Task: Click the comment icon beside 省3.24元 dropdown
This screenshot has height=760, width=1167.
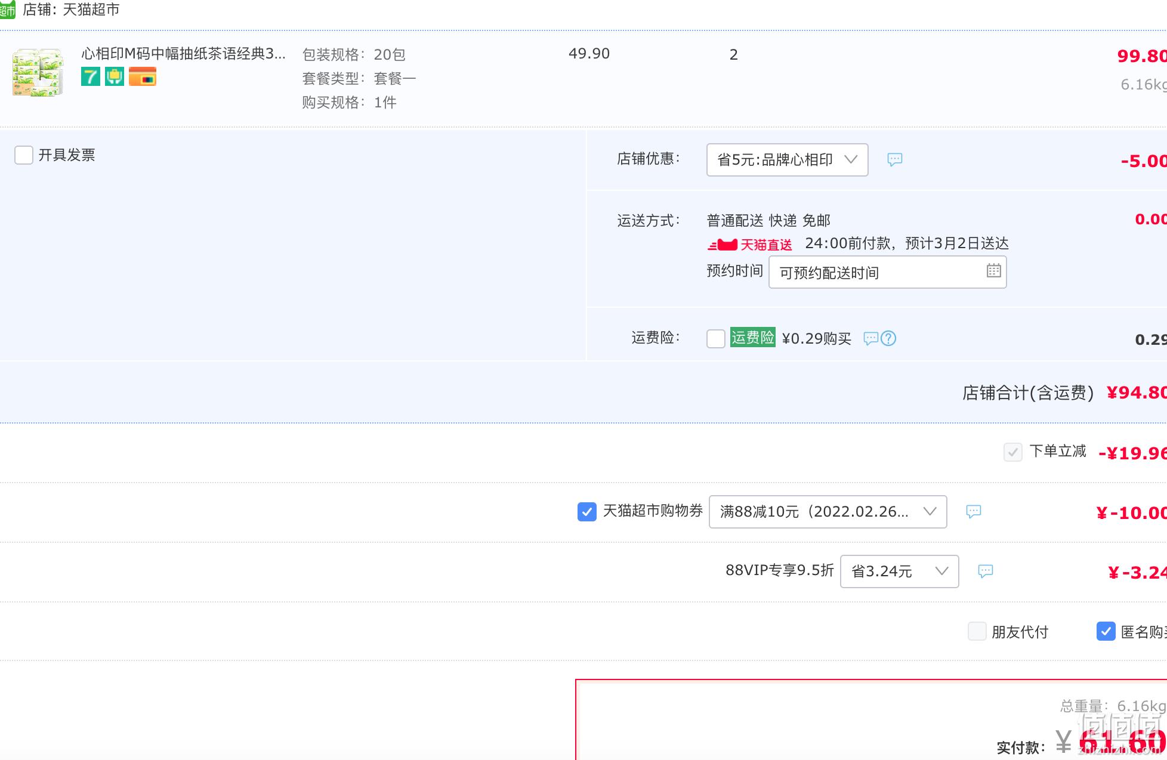Action: (985, 571)
